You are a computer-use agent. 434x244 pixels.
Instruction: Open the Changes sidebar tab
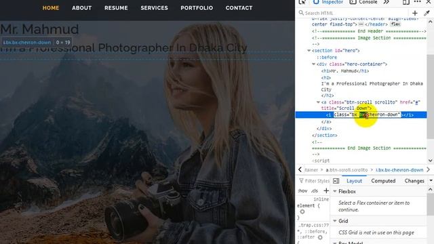point(414,181)
